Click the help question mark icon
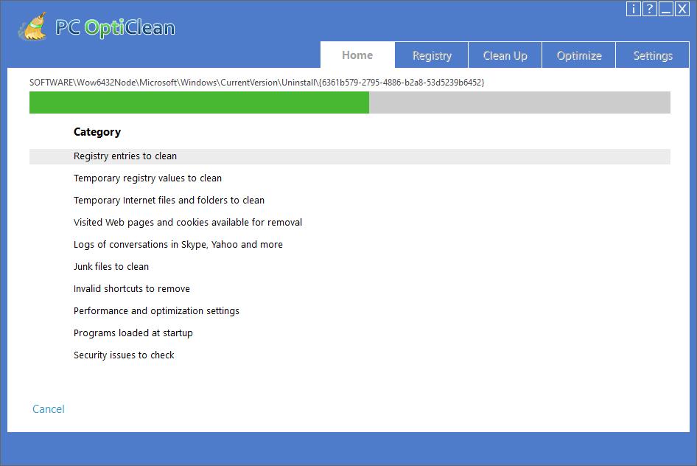 click(x=650, y=9)
